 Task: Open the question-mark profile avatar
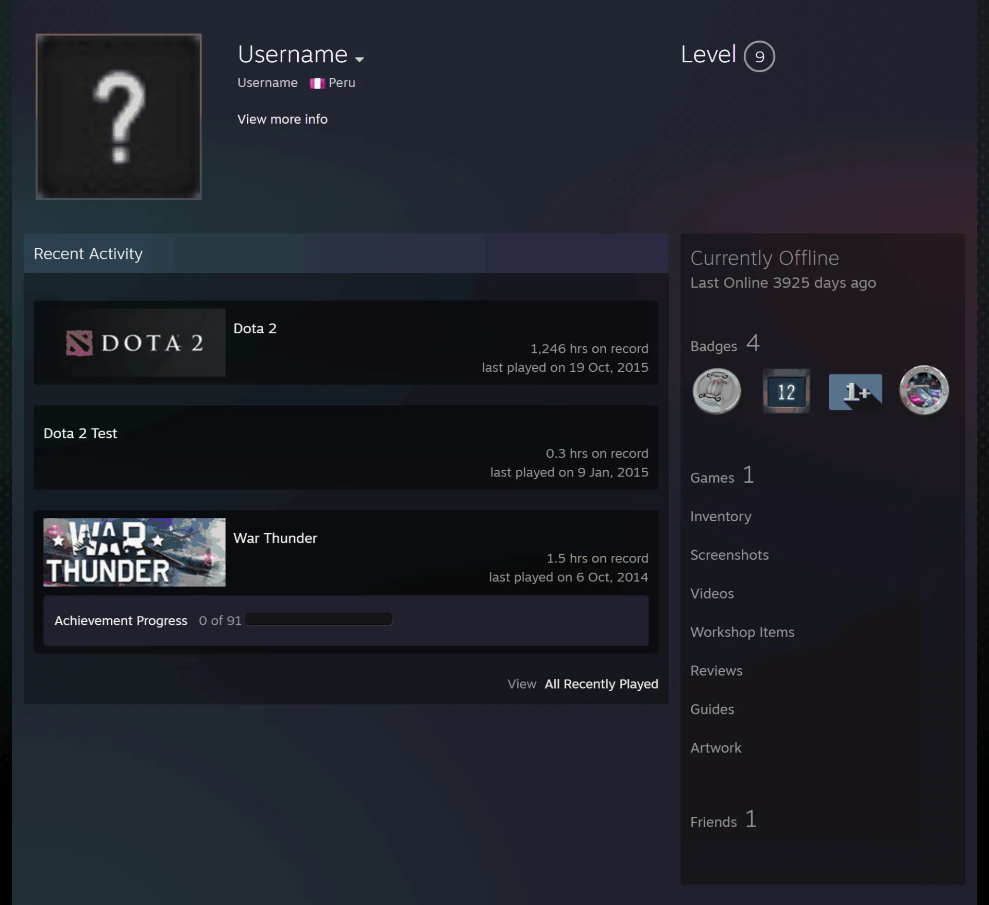pyautogui.click(x=118, y=116)
